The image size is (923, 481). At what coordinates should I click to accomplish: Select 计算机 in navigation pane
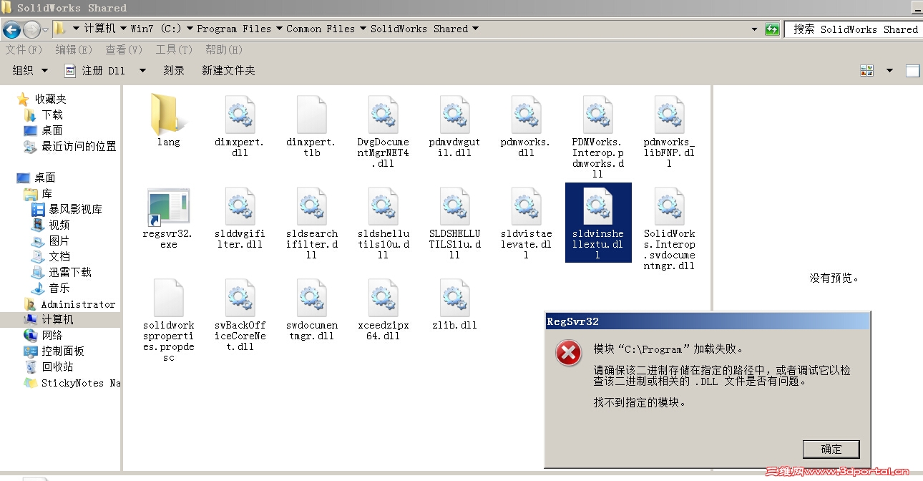point(57,319)
